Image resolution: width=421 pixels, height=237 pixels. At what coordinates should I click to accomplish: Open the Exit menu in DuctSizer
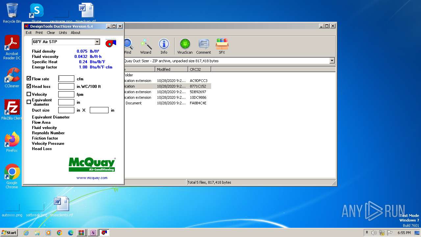point(29,33)
